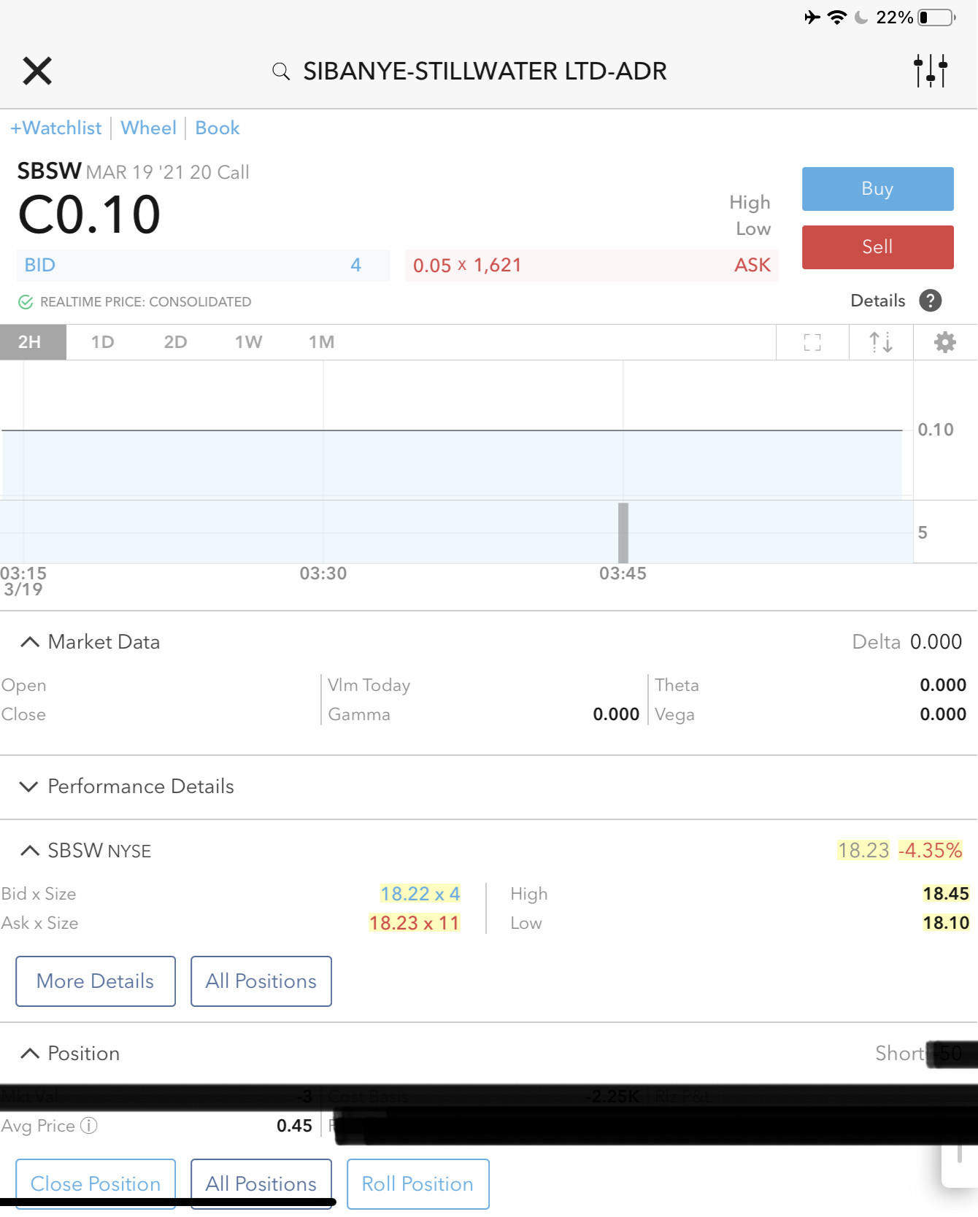Select the 1W chart timeframe

coord(248,342)
